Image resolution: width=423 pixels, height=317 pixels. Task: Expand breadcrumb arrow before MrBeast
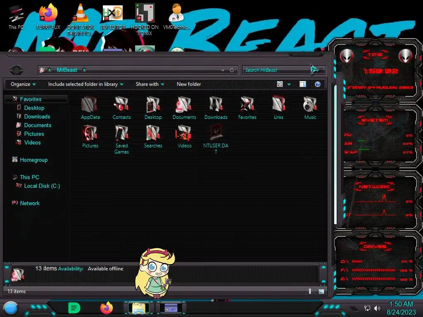(50, 70)
